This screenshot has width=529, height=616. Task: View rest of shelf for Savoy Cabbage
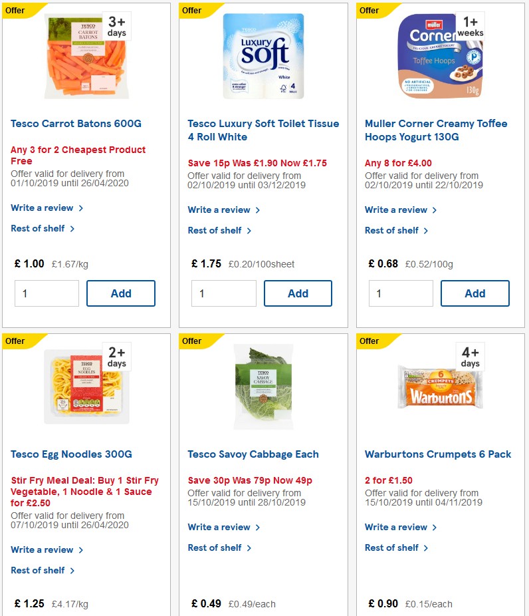216,547
